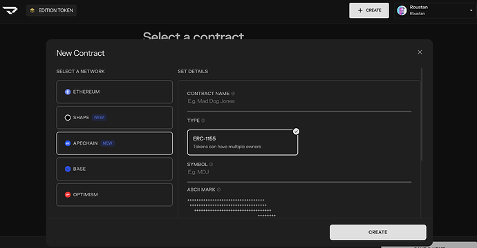
Task: Click the plus icon in Create
Action: (360, 10)
